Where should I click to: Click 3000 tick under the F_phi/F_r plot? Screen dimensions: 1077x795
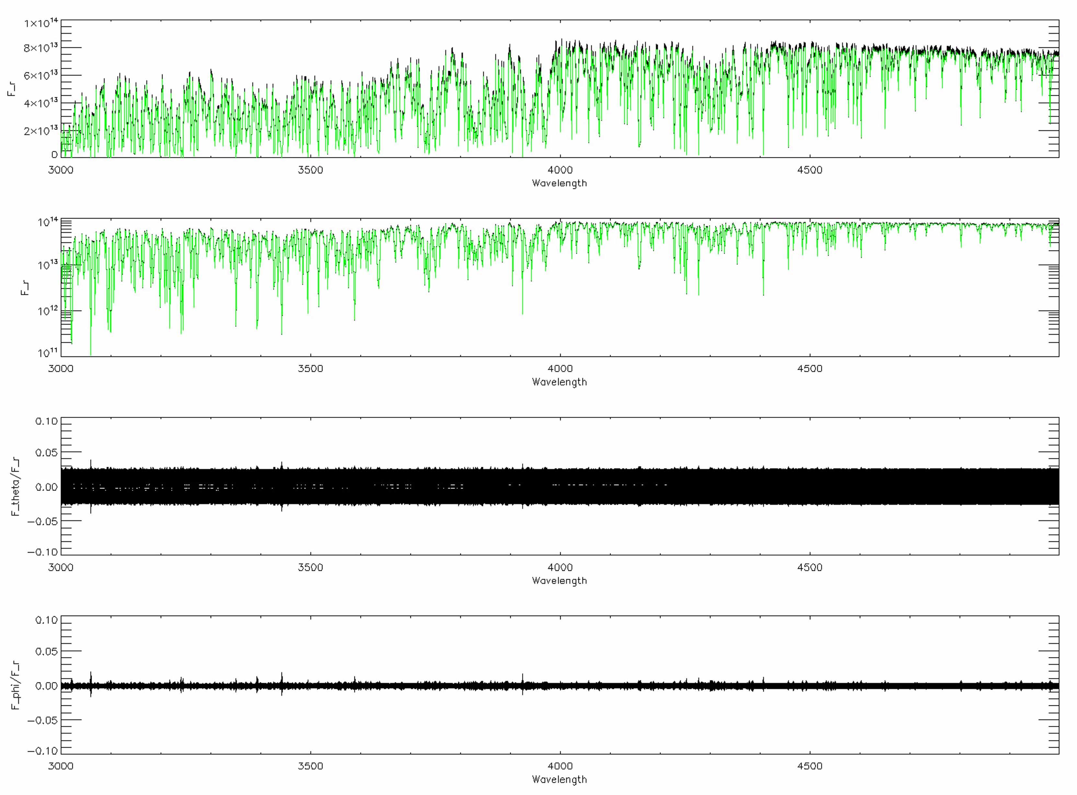click(x=61, y=766)
